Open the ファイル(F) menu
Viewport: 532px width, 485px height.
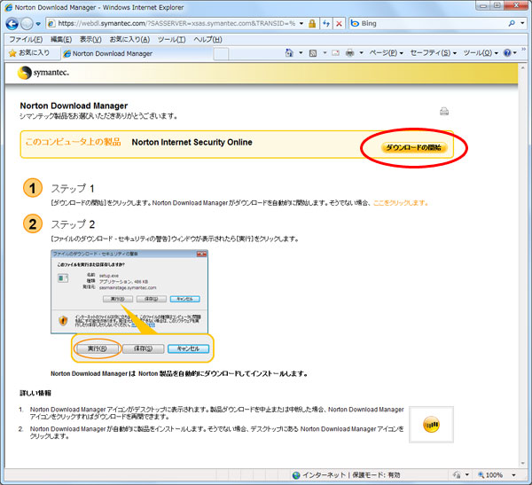pyautogui.click(x=26, y=39)
